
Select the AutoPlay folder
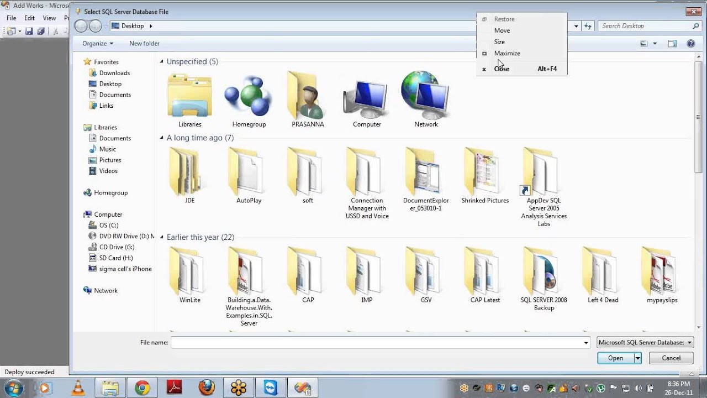249,176
